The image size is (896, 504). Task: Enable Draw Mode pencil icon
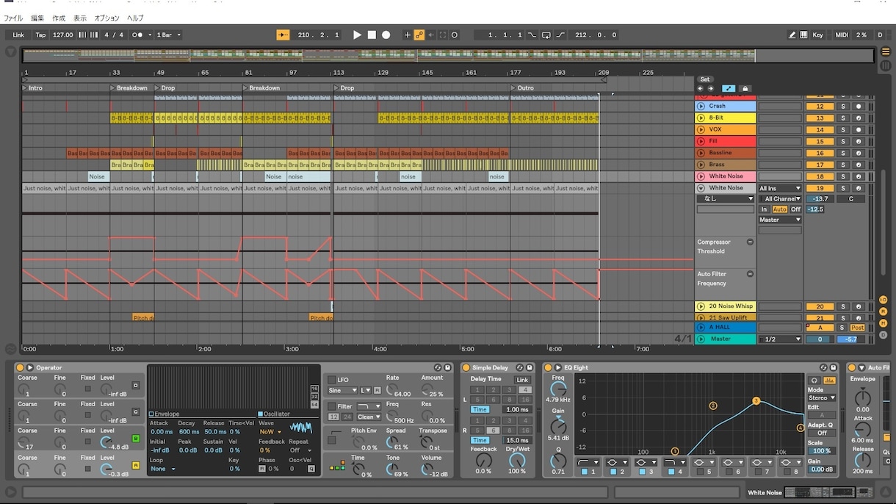pyautogui.click(x=792, y=35)
